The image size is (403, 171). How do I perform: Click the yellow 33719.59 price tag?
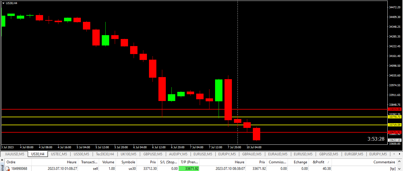[395, 125]
